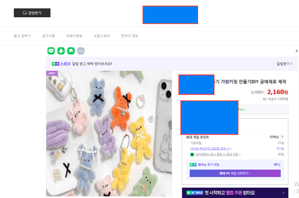Viewport: 299px width, 198px height.
Task: Click the 최대 5% 적립 시작하기 button
Action: click(235, 173)
